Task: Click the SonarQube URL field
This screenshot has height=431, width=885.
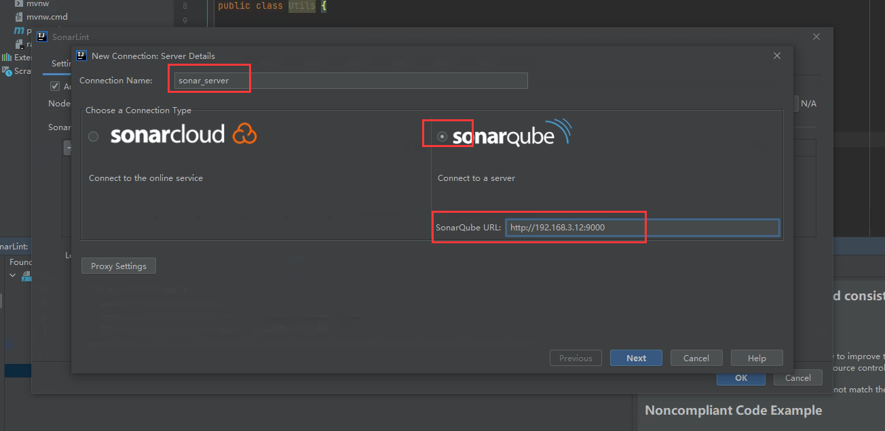Action: [x=642, y=228]
